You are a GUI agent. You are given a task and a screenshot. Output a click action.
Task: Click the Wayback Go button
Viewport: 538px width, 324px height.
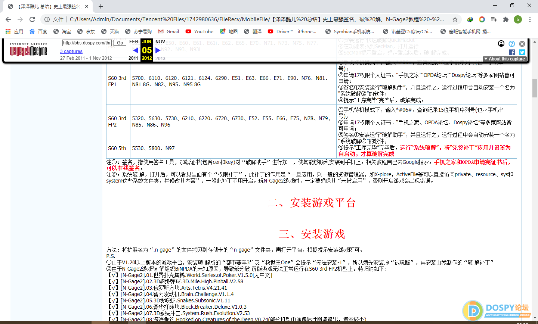tap(120, 43)
